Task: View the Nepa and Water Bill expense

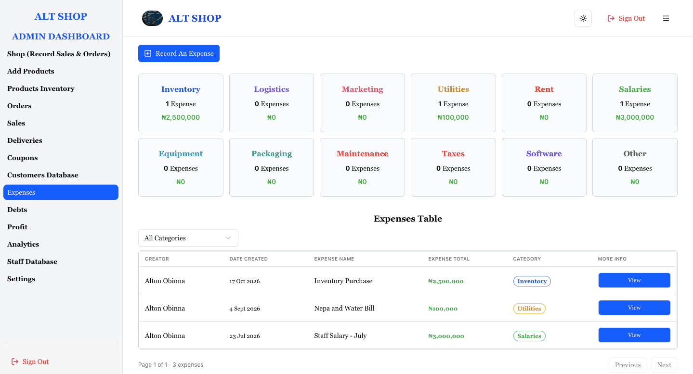Action: (634, 308)
